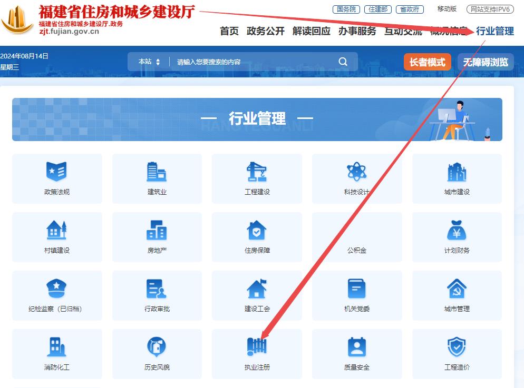Switch to the 政务公开 tab
Viewport: 524px width, 388px height.
click(x=266, y=32)
